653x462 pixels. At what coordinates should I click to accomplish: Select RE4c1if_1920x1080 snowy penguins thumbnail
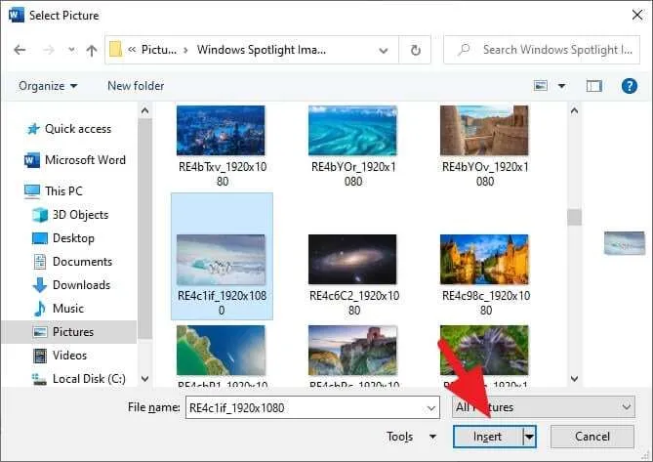tap(221, 260)
